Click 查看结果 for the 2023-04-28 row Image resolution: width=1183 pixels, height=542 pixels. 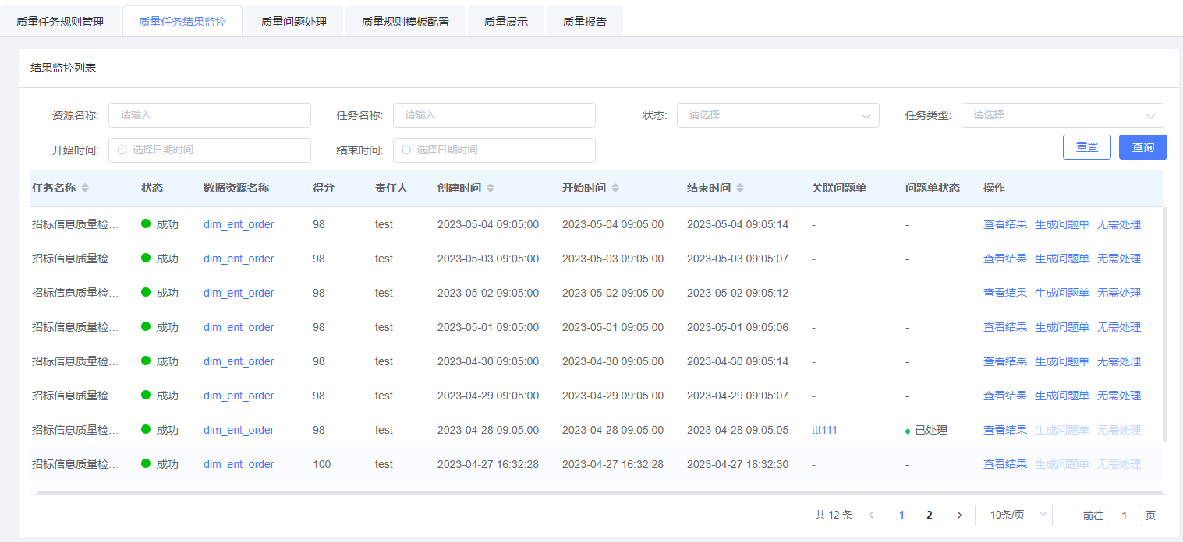[1005, 430]
